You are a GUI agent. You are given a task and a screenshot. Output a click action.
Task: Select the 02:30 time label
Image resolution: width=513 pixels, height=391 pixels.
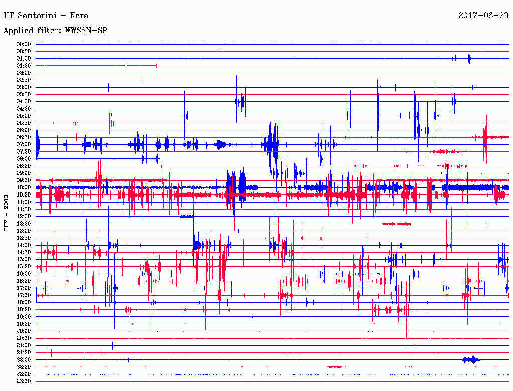[24, 80]
